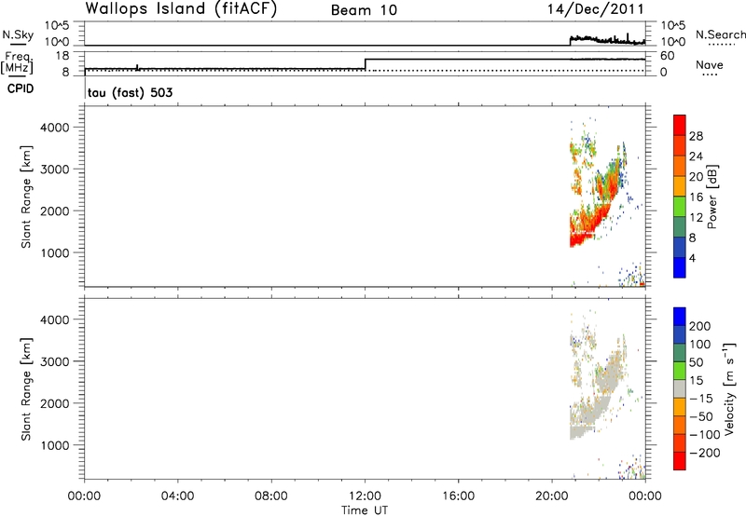Viewport: 746px width, 516px height.
Task: Click the -15 label on Velocity colorbar
Action: click(x=701, y=399)
